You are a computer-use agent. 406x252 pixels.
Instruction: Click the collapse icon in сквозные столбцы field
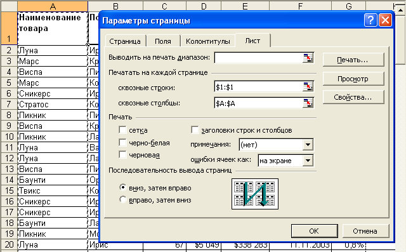pos(308,103)
